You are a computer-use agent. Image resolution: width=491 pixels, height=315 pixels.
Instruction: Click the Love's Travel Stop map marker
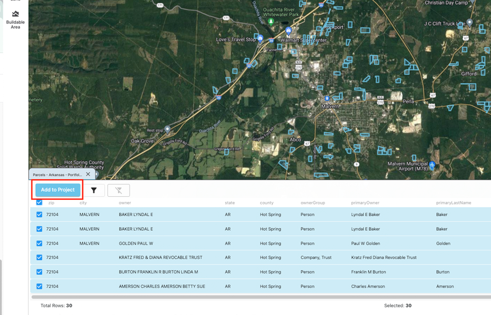point(261,39)
